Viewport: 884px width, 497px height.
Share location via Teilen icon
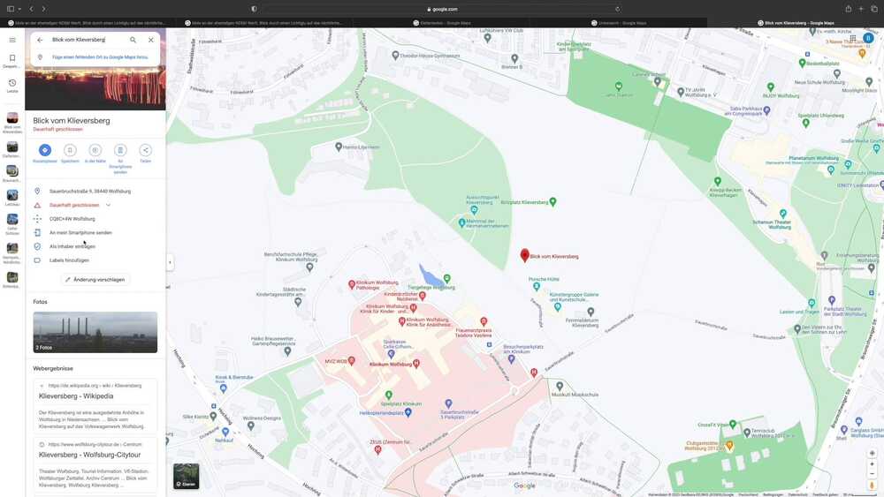(146, 150)
